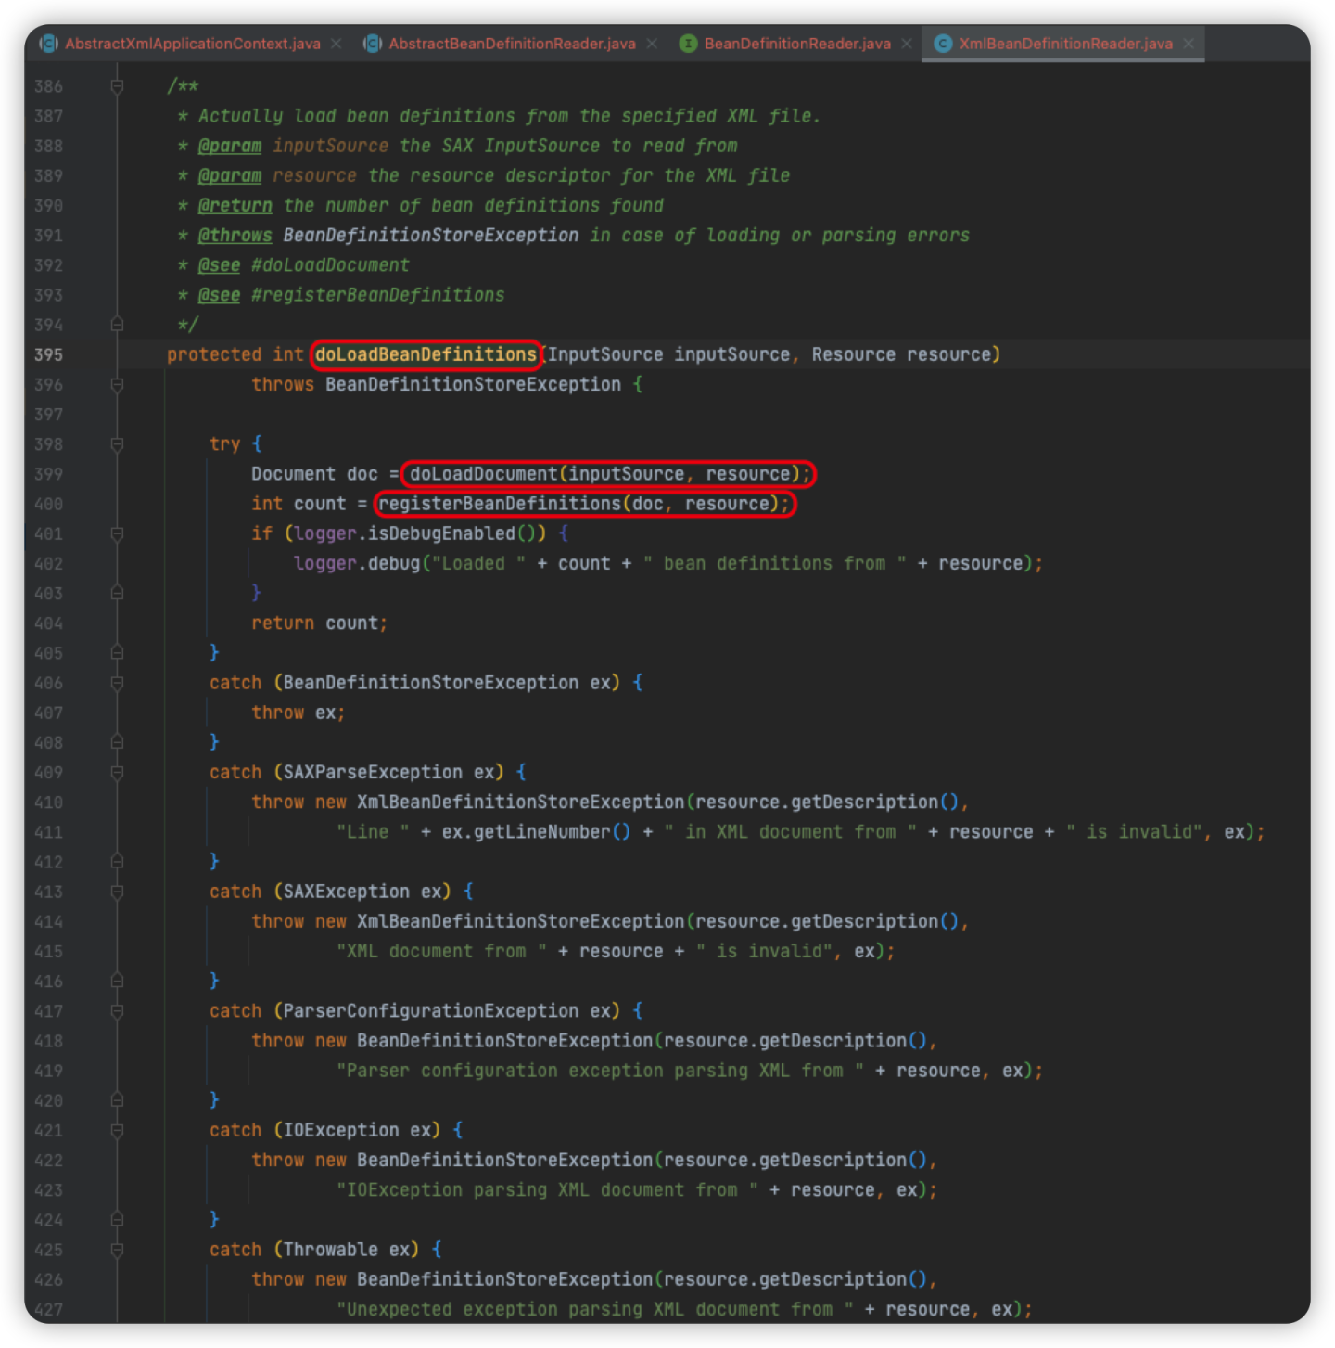Click @param tag for inputSource
The width and height of the screenshot is (1335, 1348).
(230, 147)
